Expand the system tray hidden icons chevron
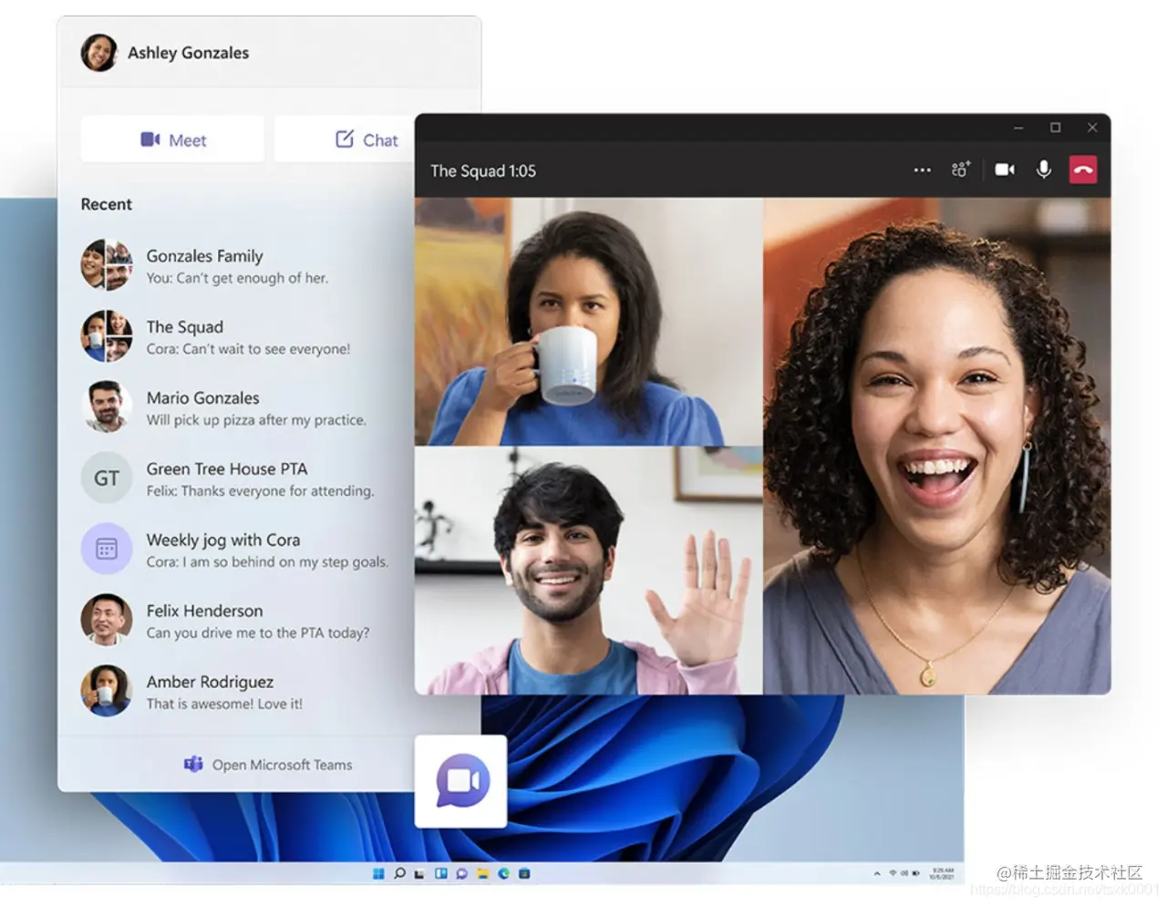Viewport: 1167px width, 906px height. coord(877,873)
